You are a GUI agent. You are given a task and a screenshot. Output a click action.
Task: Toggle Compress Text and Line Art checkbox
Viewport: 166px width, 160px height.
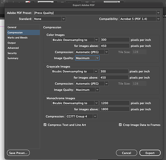(45, 125)
